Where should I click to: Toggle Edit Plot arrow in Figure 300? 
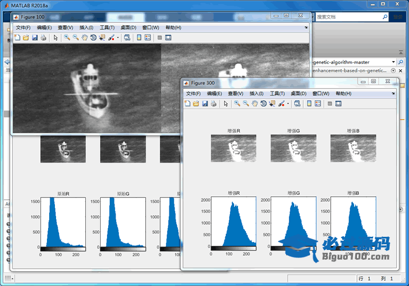coord(226,104)
